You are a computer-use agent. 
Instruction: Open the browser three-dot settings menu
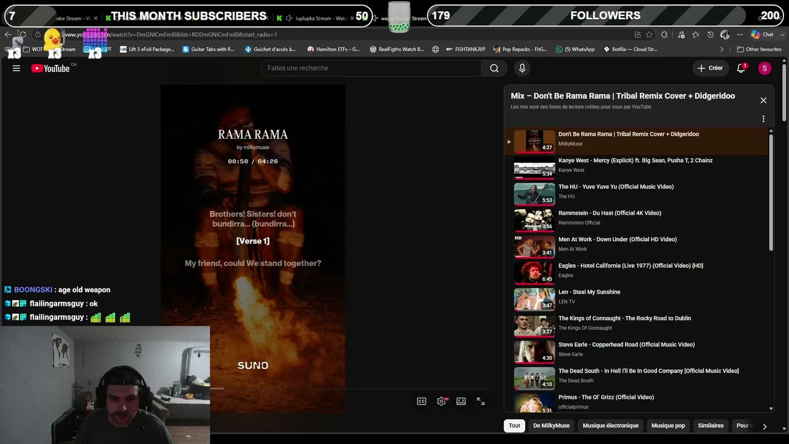tap(740, 35)
